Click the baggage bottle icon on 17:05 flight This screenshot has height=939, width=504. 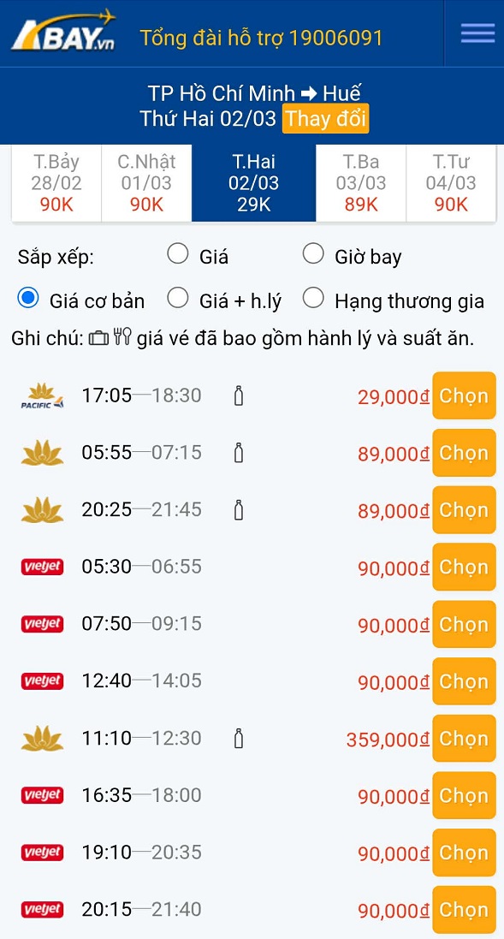click(x=237, y=395)
